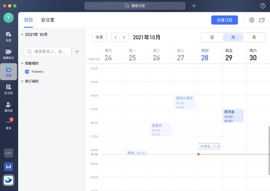Select 周 week view
This screenshot has height=191, width=270.
pos(233,37)
